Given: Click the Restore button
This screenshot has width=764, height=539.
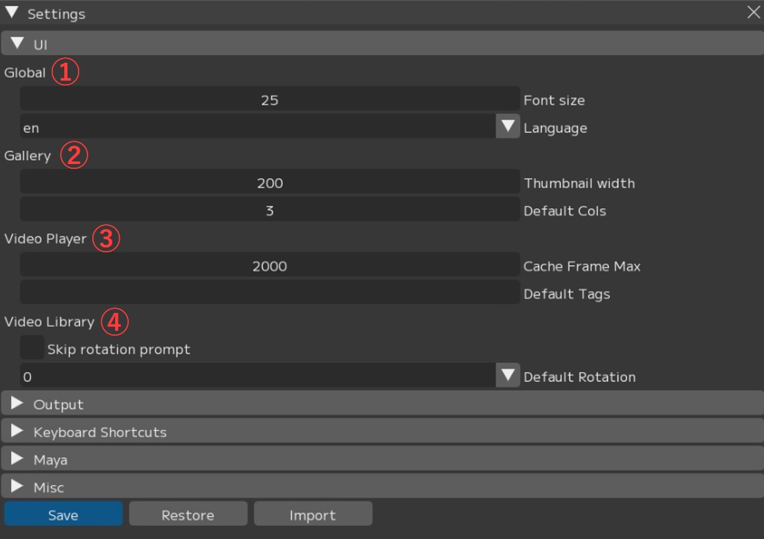Looking at the screenshot, I should 187,515.
